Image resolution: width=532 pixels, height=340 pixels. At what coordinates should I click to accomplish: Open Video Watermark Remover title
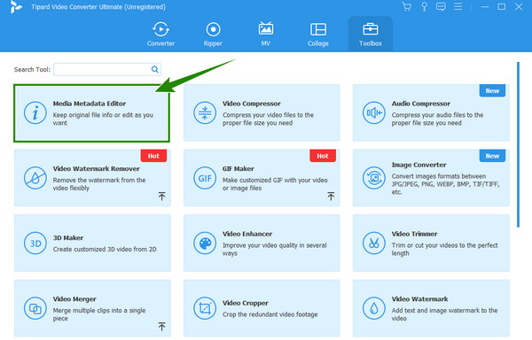[96, 168]
